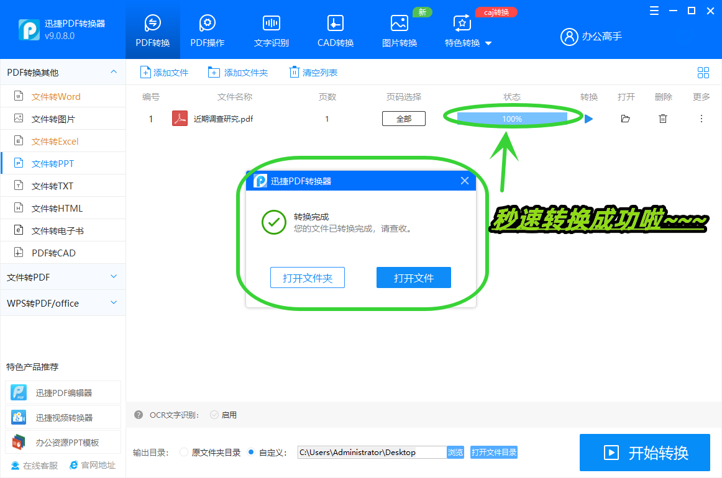Select 文件转HTML in sidebar

63,209
